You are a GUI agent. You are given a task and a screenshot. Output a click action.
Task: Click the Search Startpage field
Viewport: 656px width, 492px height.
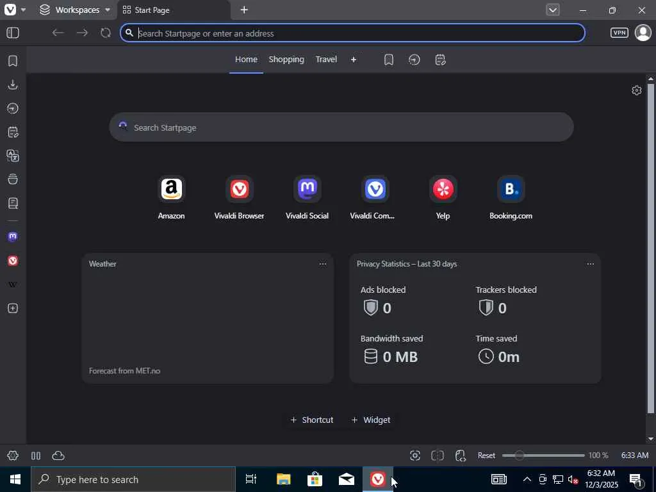(x=341, y=127)
